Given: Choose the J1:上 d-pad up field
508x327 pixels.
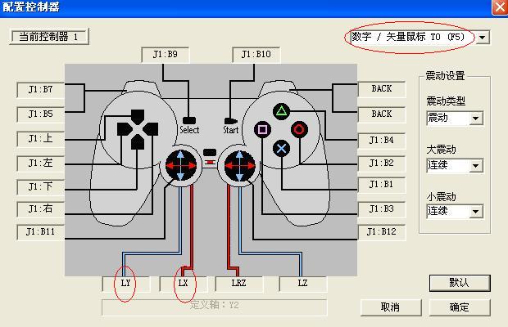Looking at the screenshot, I should click(x=40, y=139).
